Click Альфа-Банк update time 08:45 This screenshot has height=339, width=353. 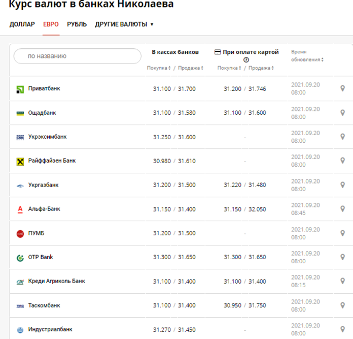click(298, 213)
